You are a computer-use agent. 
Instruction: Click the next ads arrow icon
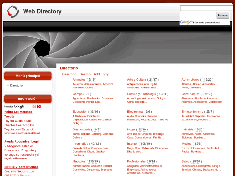[39, 106]
